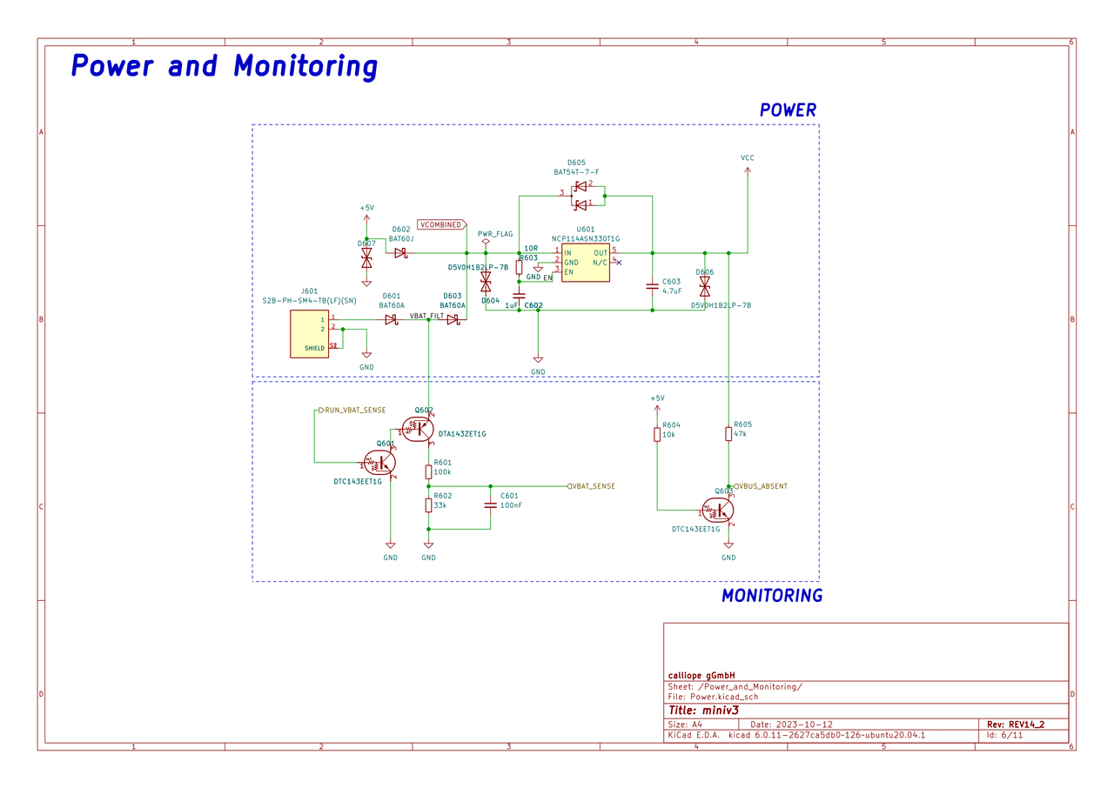The image size is (1114, 788).
Task: Select the DTA143ZET1G value text
Action: coord(462,434)
